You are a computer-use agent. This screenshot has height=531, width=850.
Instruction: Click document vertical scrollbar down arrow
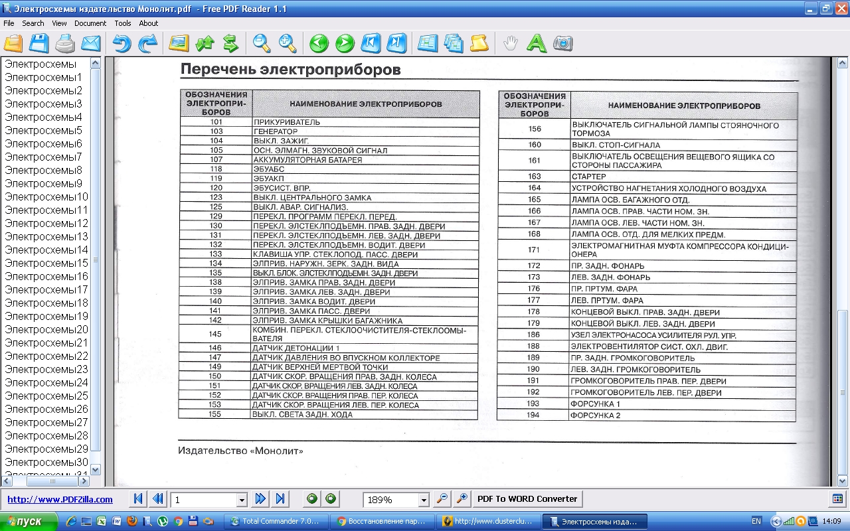843,481
